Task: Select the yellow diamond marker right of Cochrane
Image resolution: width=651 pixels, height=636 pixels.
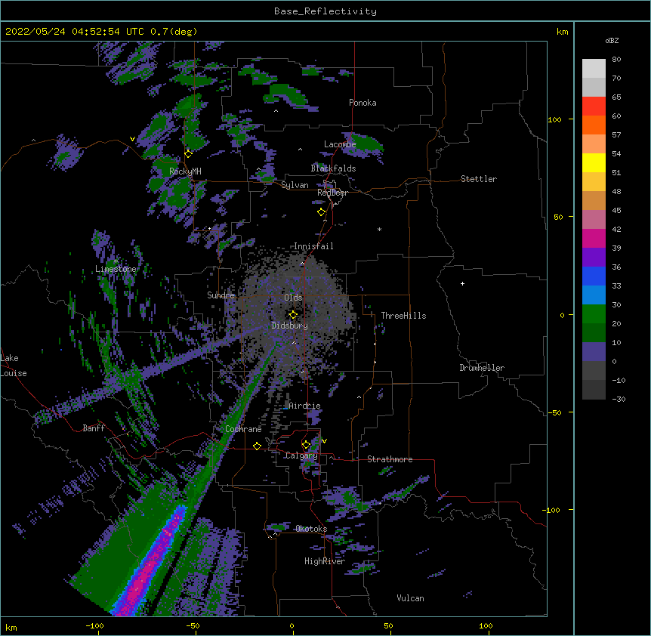Action: pyautogui.click(x=257, y=446)
